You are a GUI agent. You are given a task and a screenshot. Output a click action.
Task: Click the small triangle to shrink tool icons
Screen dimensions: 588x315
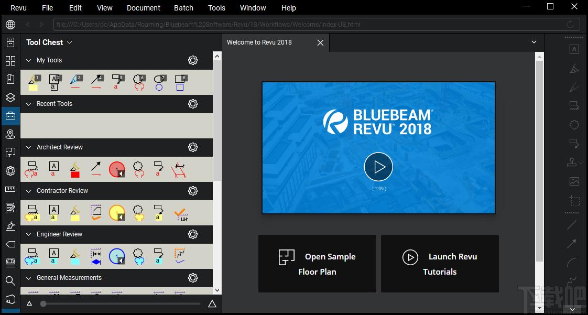coord(30,304)
